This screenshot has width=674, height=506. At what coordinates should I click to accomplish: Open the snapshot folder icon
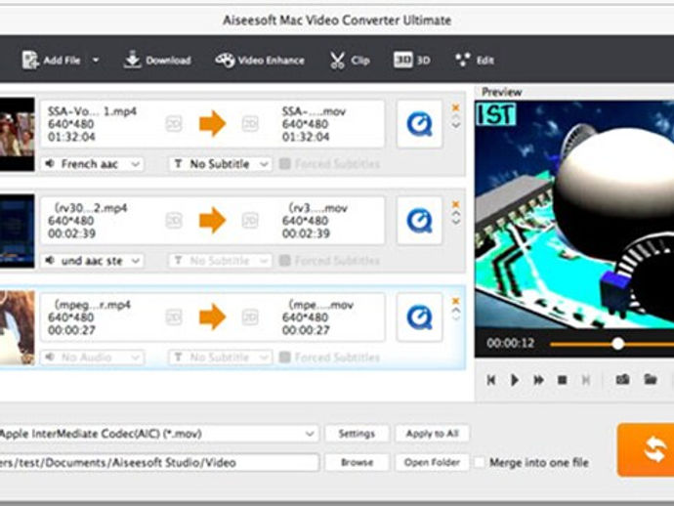[x=651, y=379]
